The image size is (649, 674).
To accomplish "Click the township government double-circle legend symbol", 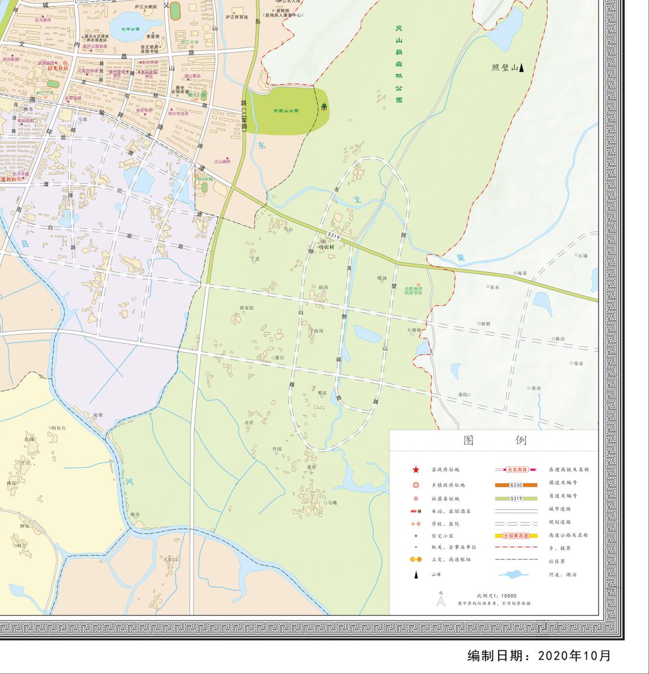I will click(416, 485).
